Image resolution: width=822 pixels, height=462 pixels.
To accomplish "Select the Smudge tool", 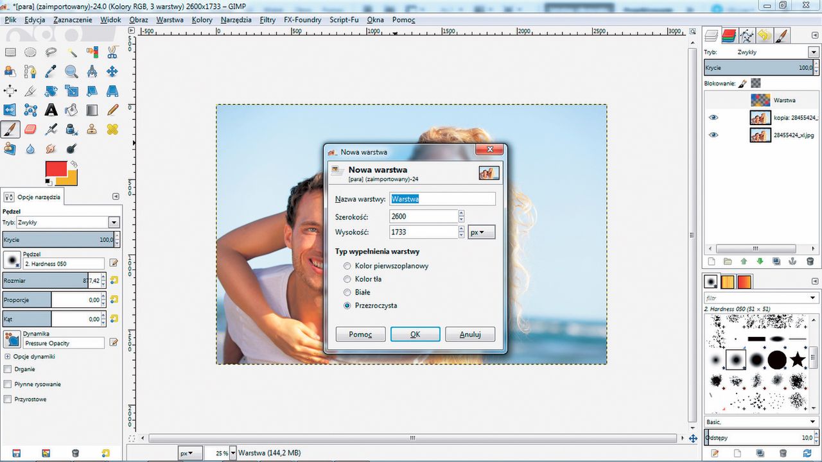I will tap(51, 148).
